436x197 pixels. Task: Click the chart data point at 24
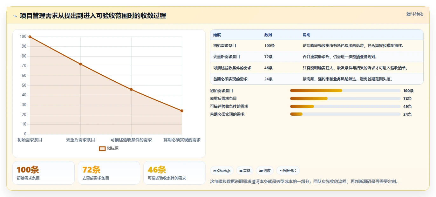click(x=182, y=111)
